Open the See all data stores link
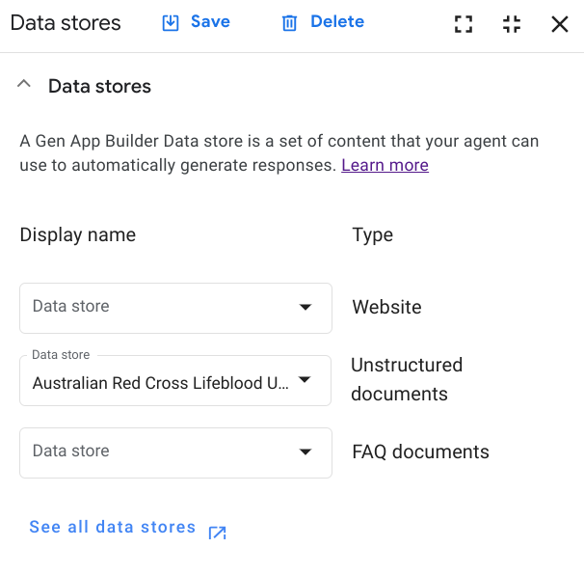The image size is (584, 575). [x=112, y=528]
